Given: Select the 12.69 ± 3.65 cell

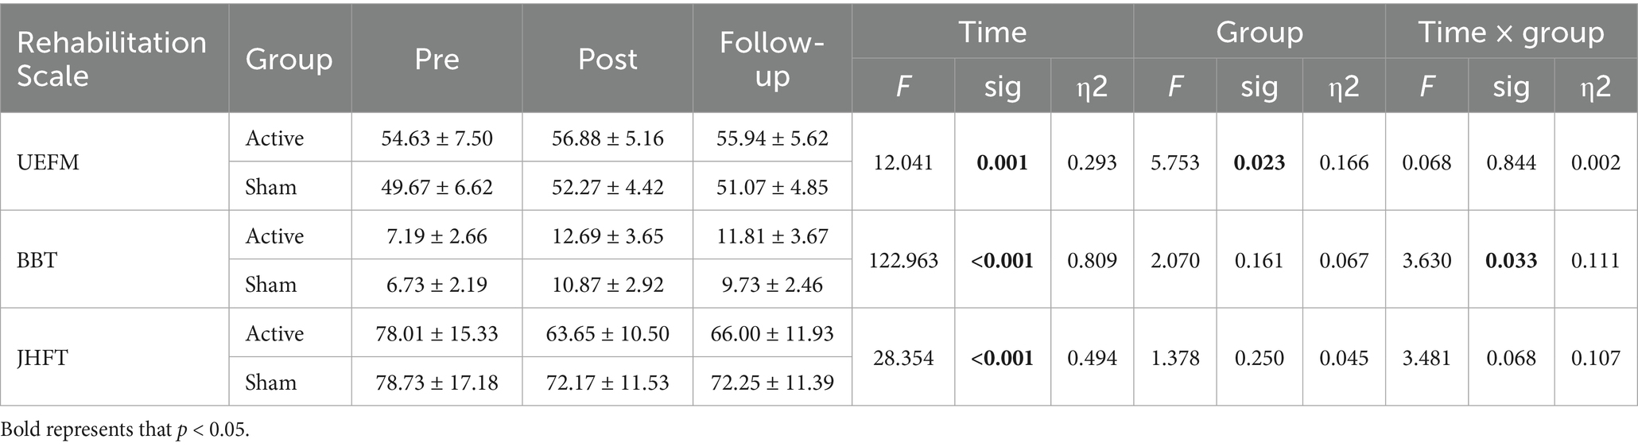Looking at the screenshot, I should click(x=607, y=236).
